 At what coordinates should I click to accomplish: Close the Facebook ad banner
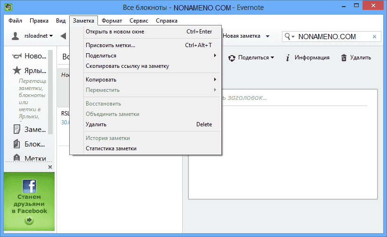click(x=50, y=167)
